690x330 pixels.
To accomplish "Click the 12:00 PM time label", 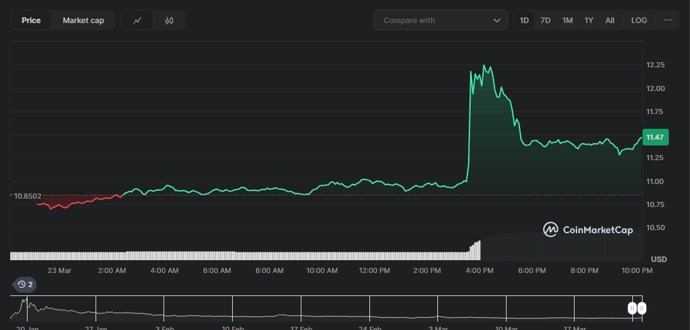I will [374, 270].
